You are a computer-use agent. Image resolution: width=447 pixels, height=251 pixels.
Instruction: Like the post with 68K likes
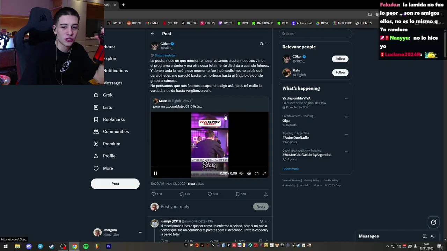click(x=213, y=194)
